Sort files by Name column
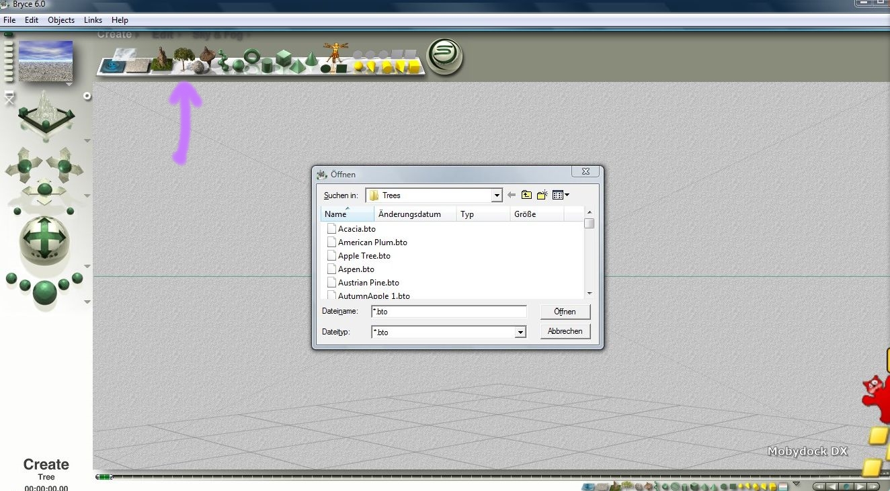Image resolution: width=890 pixels, height=491 pixels. 348,214
